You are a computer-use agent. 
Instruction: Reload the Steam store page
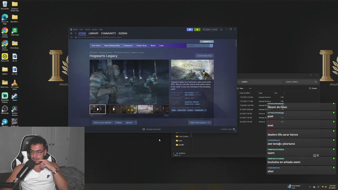tap(71, 37)
